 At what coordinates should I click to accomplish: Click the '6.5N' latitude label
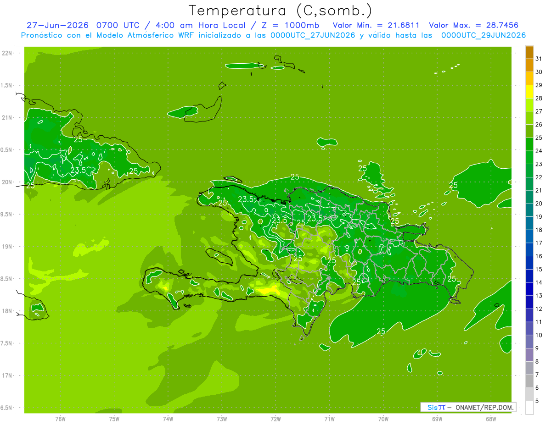[7, 408]
